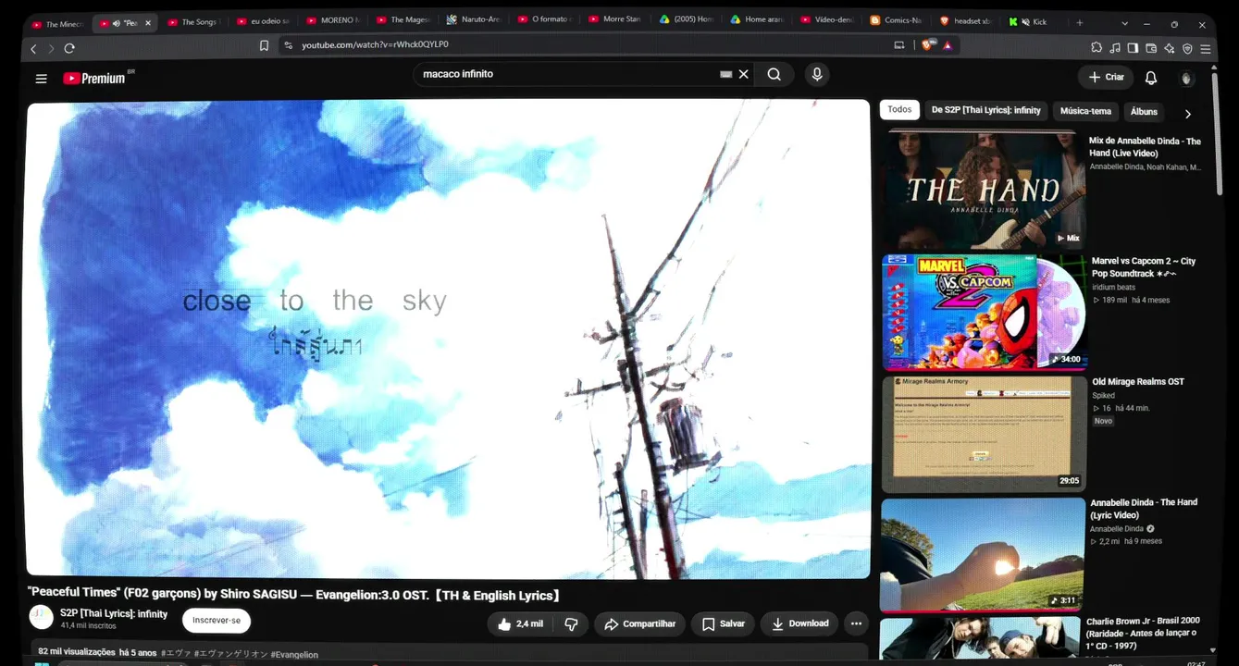Viewport: 1239px width, 666px height.
Task: Open the Marvel vs Capcom 2 video title
Action: pos(1144,267)
